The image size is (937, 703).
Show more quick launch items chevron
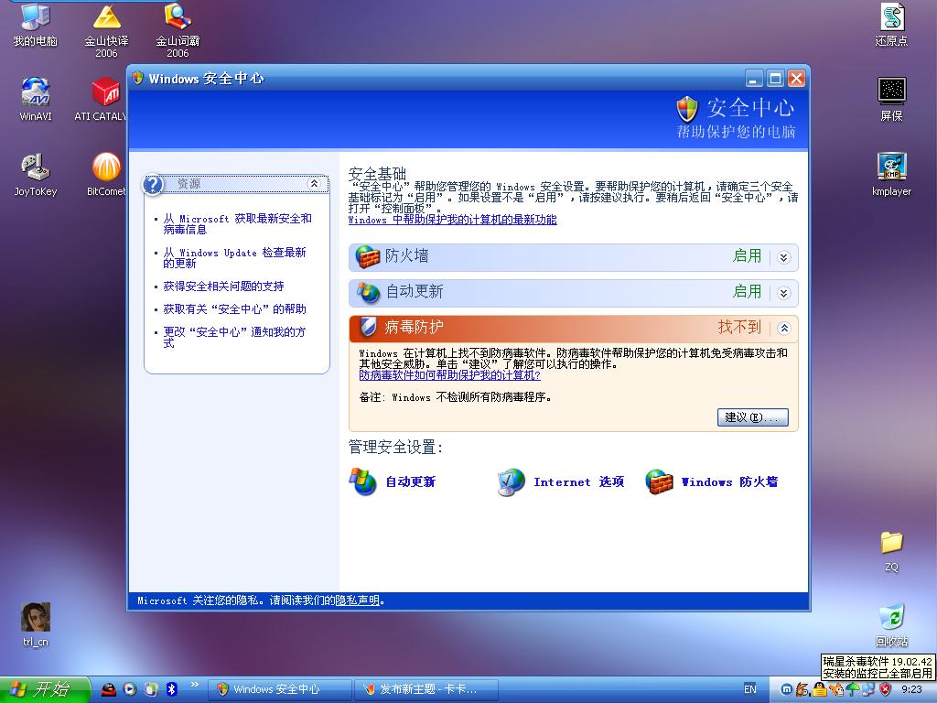pos(194,685)
